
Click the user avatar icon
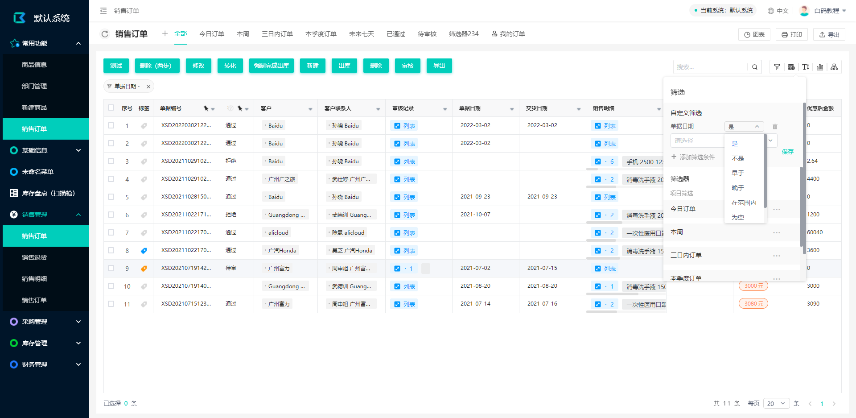[x=804, y=11]
